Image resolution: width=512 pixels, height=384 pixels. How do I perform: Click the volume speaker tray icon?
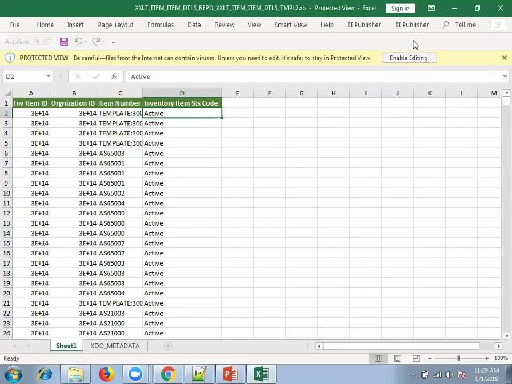(x=449, y=375)
